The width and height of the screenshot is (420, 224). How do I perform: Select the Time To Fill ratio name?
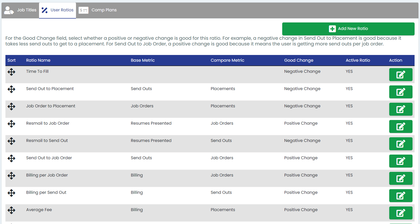pyautogui.click(x=37, y=71)
